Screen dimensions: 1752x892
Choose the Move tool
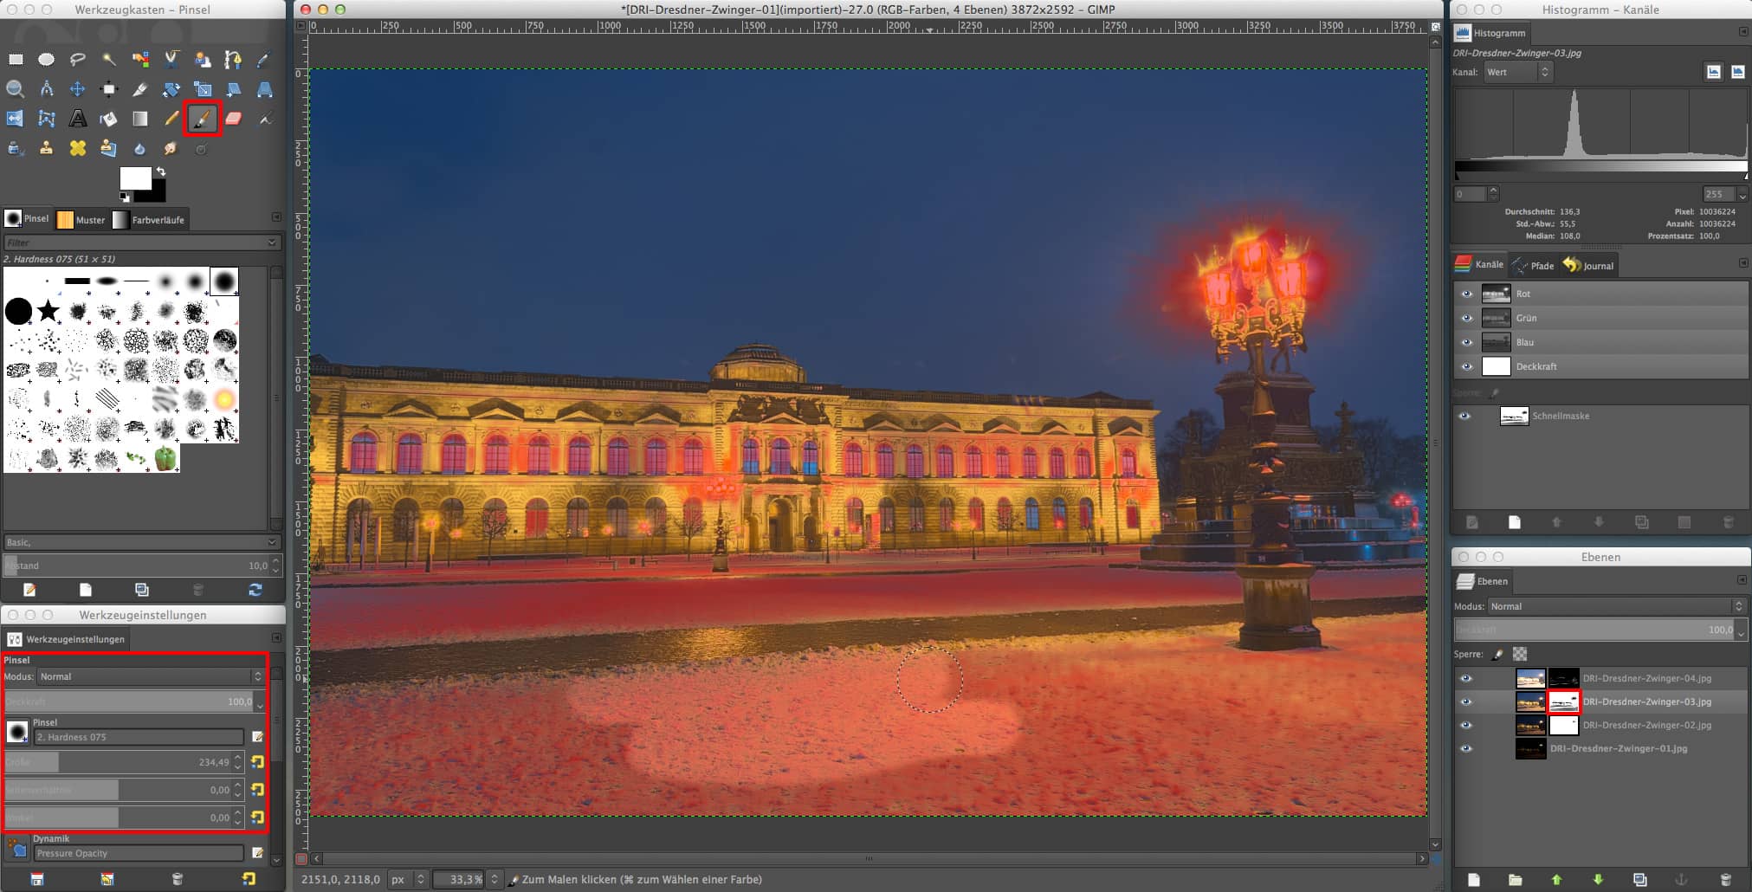77,88
